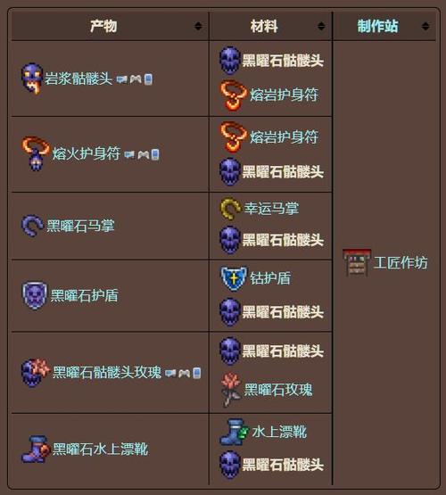Click the 幸运马掌 golden horseshoe icon

[231, 209]
